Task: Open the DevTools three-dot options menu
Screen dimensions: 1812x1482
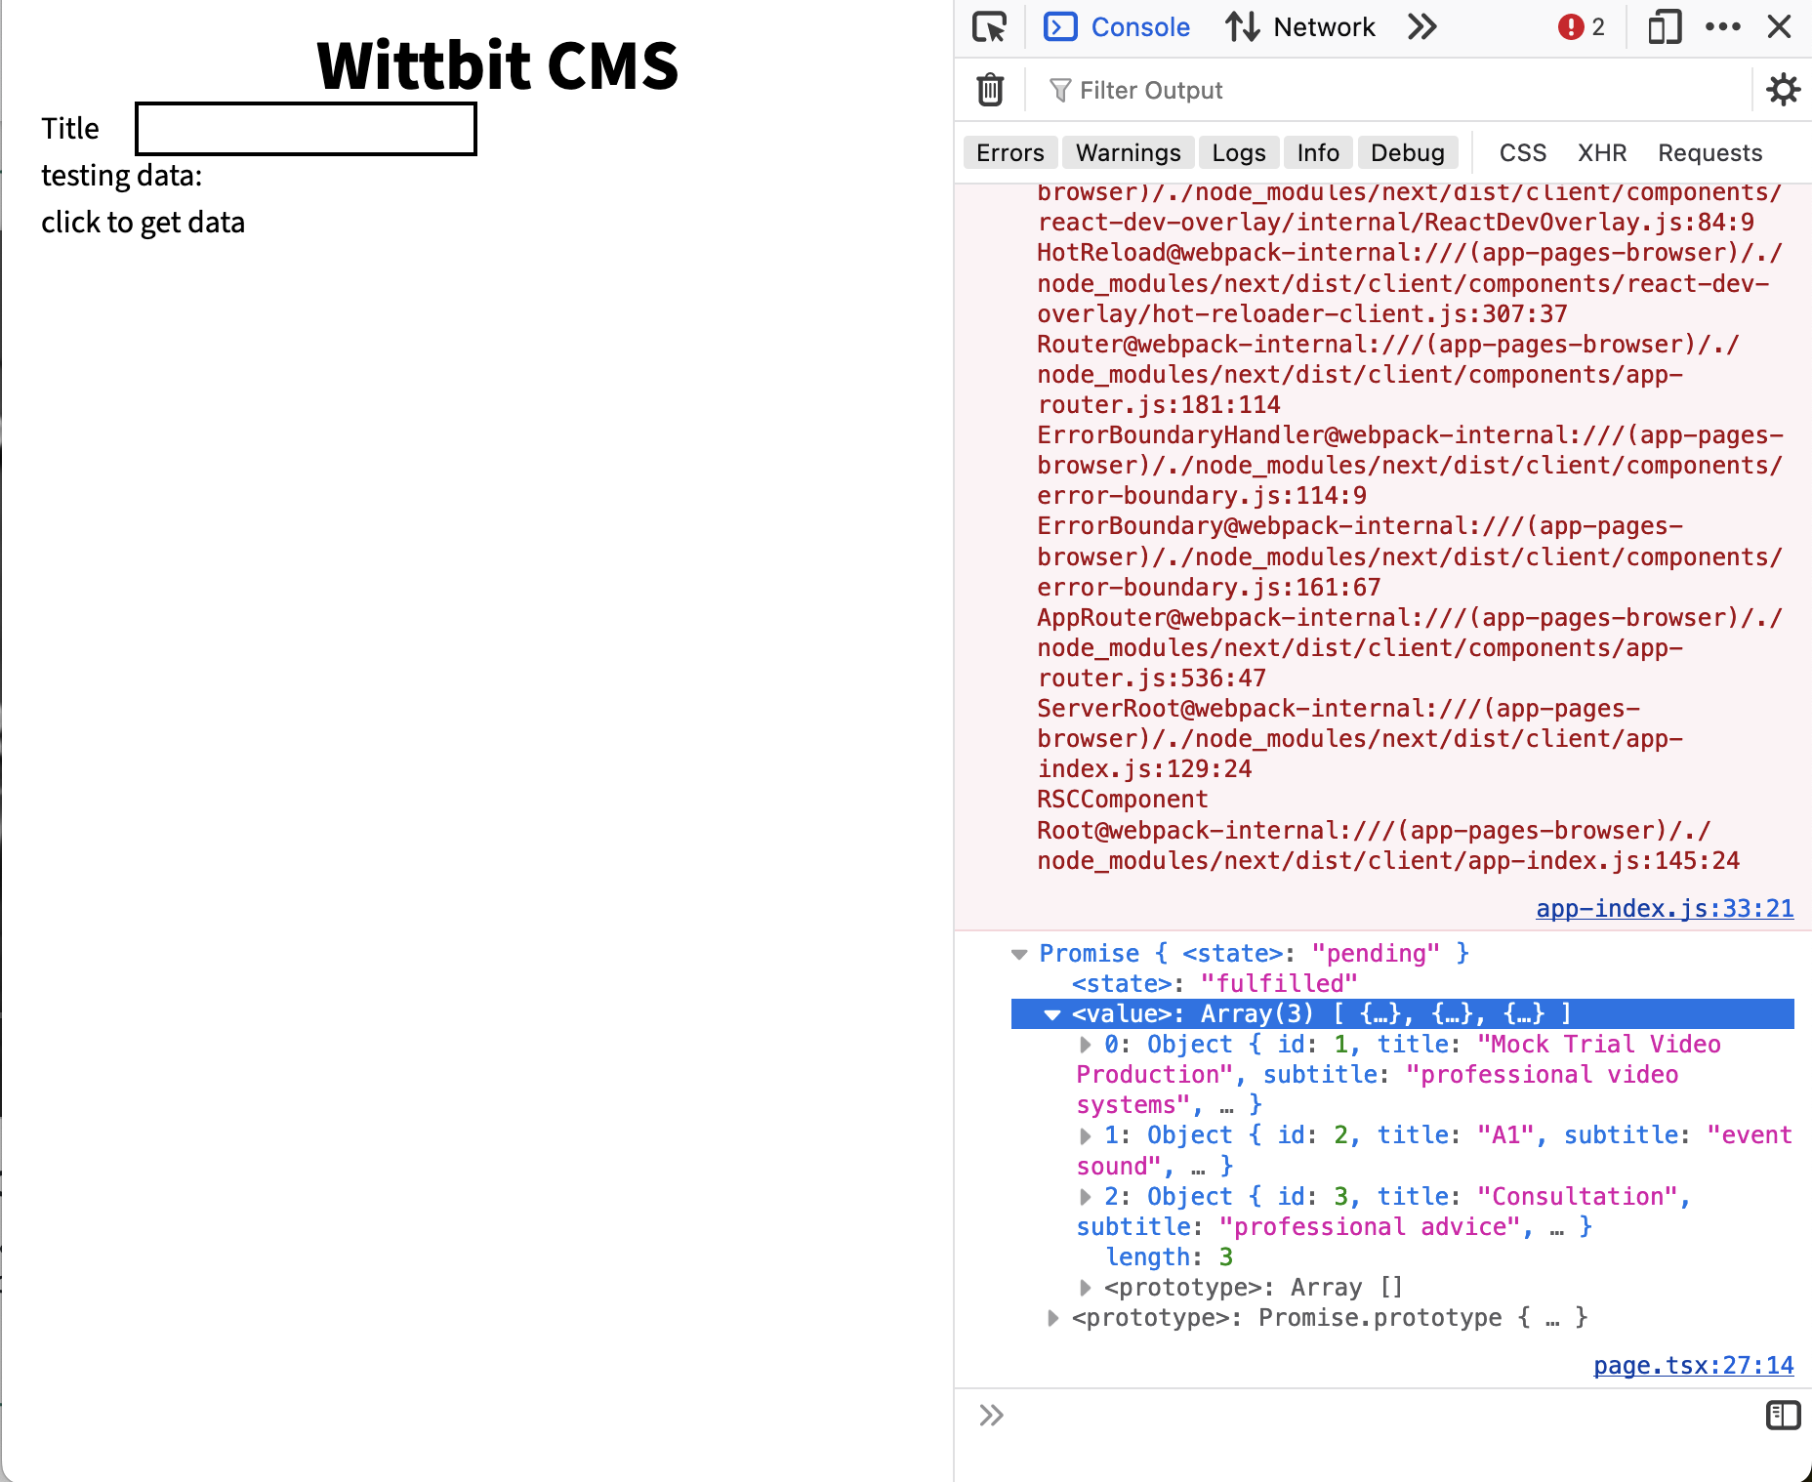Action: pyautogui.click(x=1723, y=27)
